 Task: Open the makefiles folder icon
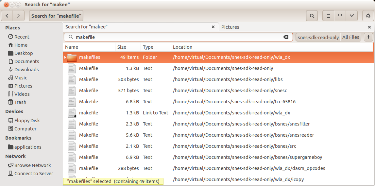72,57
